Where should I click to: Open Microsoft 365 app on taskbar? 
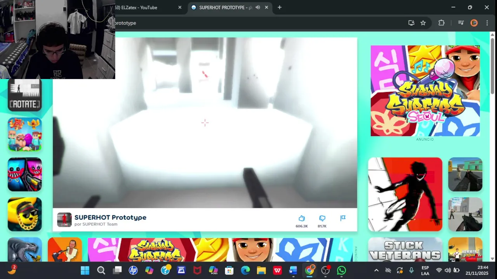coord(213,270)
